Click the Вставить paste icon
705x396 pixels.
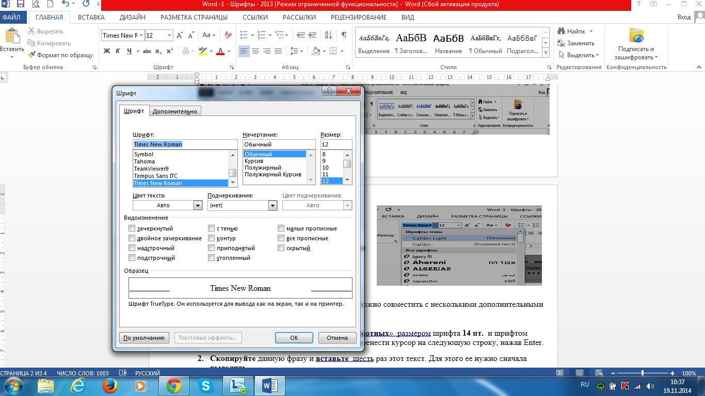point(12,36)
